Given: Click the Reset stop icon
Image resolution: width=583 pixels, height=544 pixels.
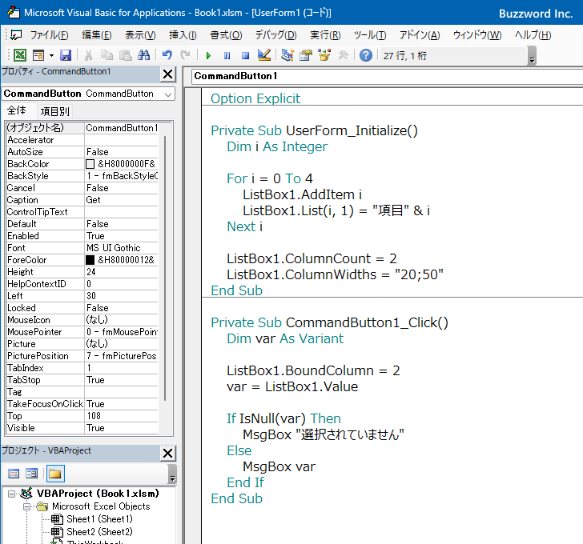Looking at the screenshot, I should (x=245, y=56).
